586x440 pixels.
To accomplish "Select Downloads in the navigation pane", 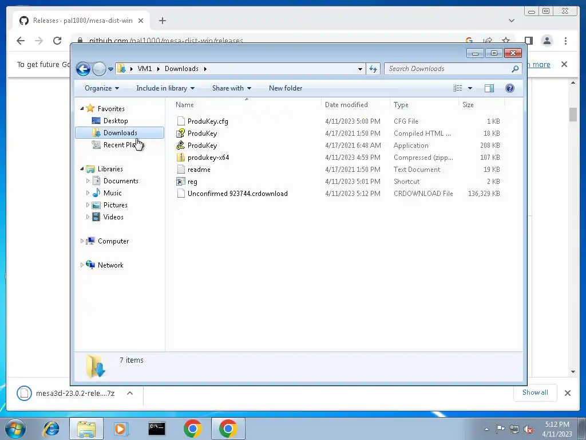I will [120, 133].
